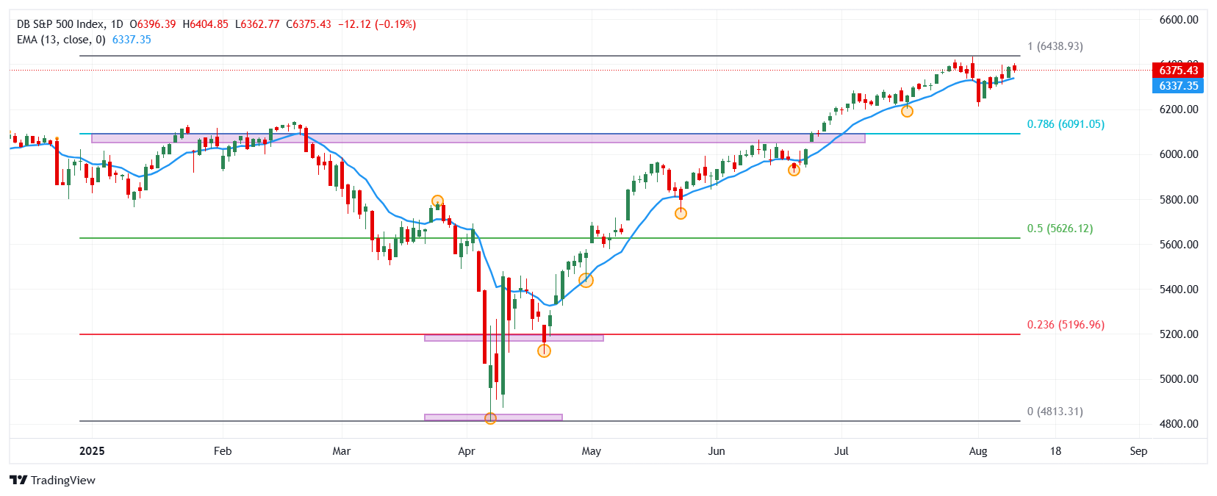
Task: Click the orange circle near 5750 in late May
Action: pos(681,213)
